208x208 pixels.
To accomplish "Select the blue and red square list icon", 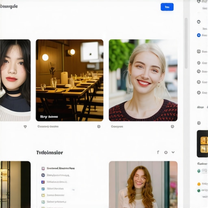I will 43,182.
